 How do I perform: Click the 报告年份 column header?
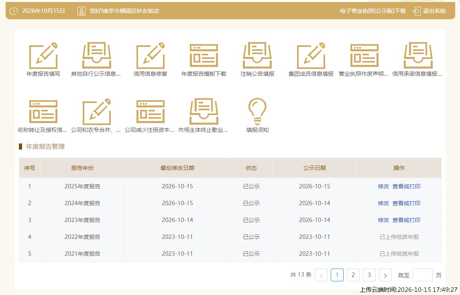(x=82, y=168)
